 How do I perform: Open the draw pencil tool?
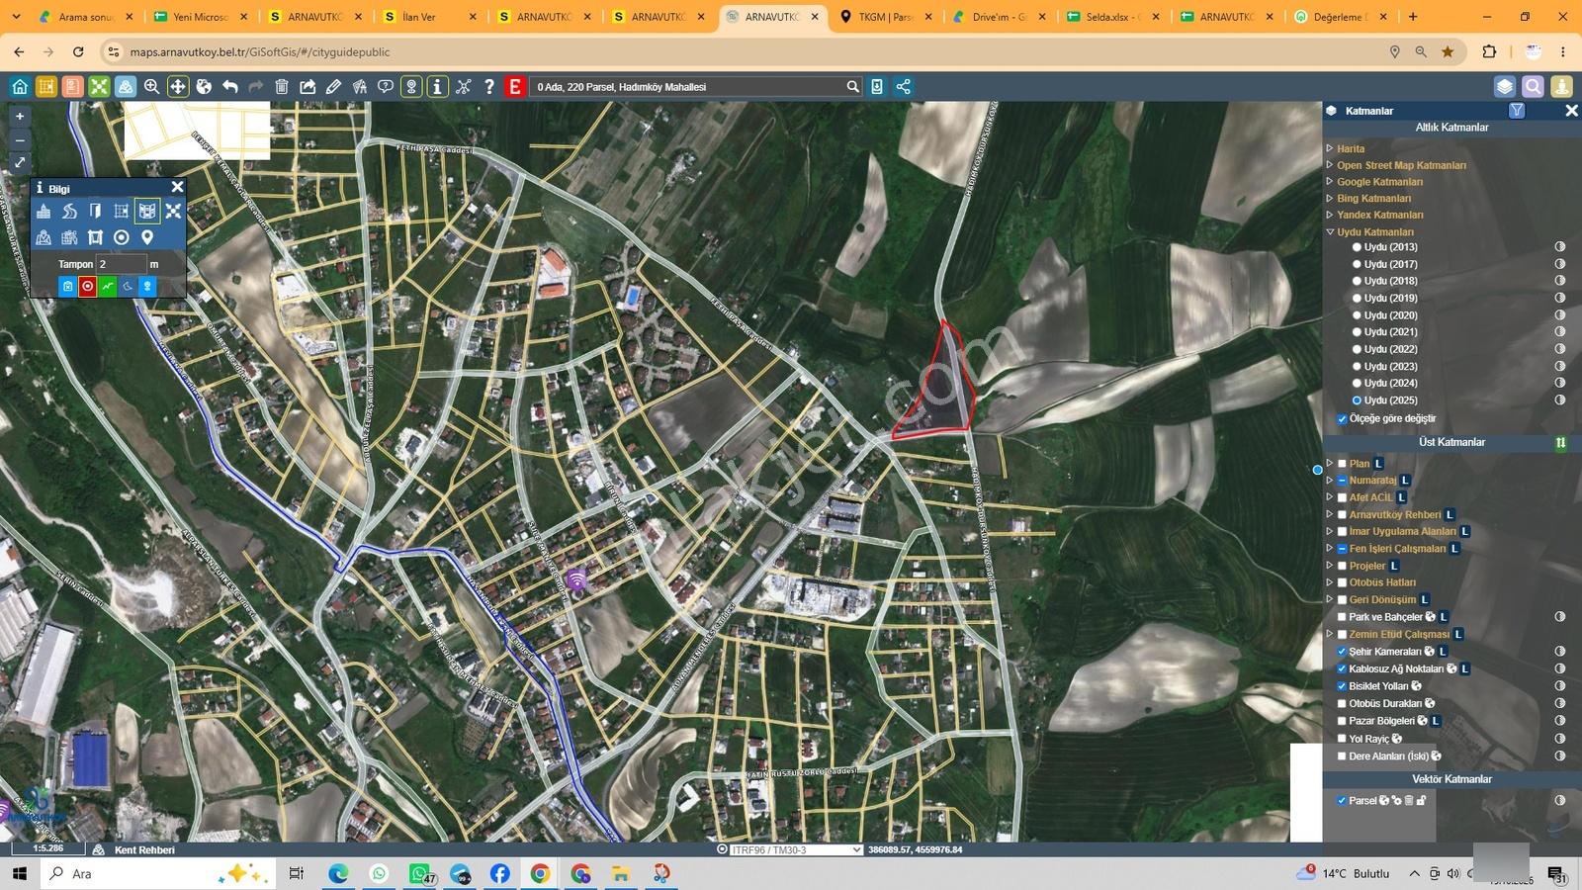[x=334, y=87]
